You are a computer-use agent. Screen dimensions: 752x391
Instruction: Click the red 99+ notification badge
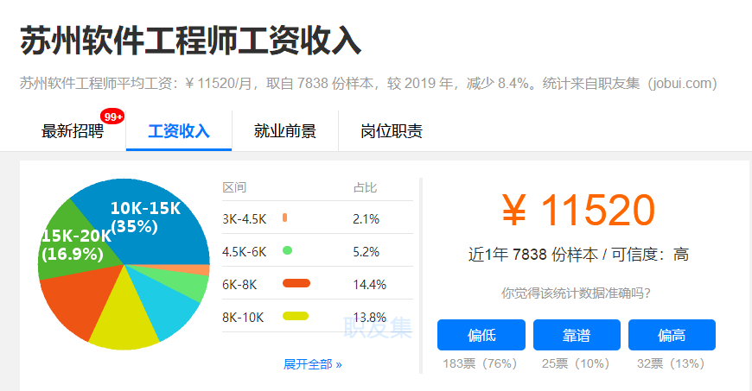112,117
